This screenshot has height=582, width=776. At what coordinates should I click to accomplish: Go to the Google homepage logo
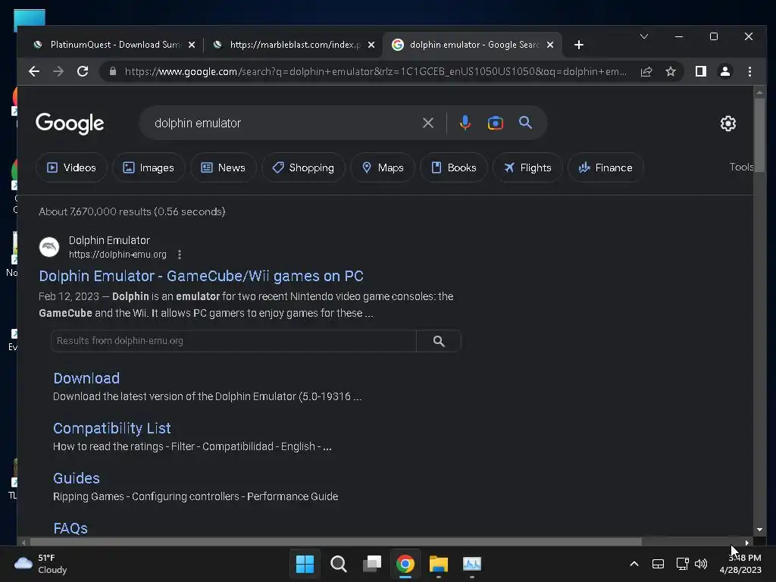click(70, 124)
